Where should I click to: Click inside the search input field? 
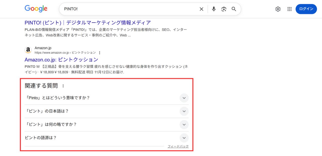[x=126, y=9]
